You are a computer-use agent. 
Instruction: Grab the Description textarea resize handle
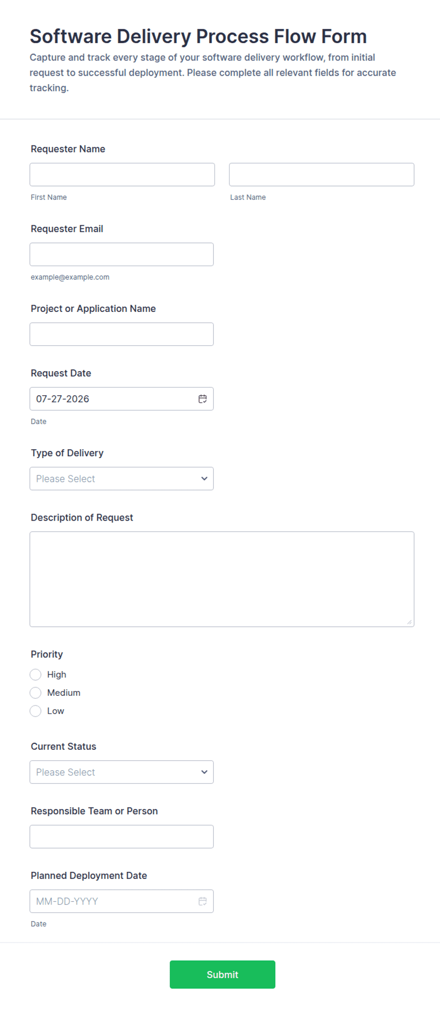pos(409,622)
